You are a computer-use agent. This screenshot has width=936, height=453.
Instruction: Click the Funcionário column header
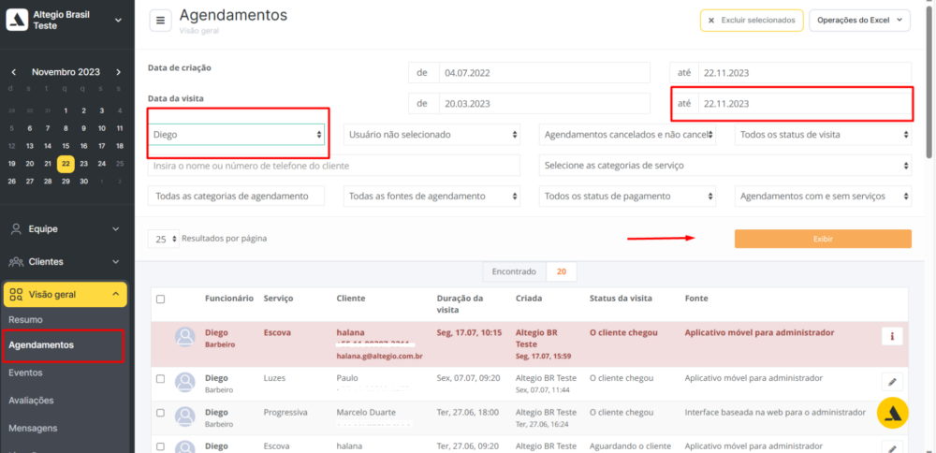tap(229, 299)
